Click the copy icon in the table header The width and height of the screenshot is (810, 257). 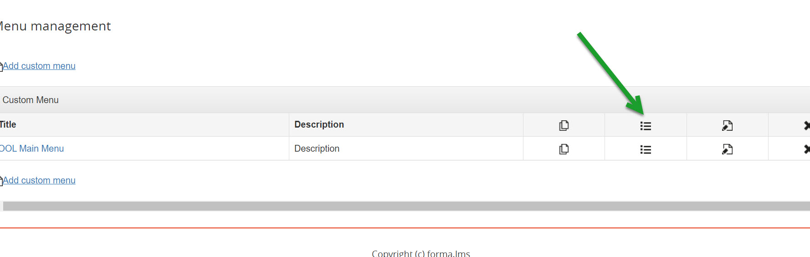(x=564, y=125)
